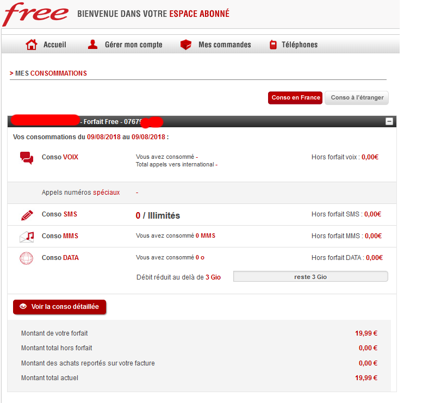This screenshot has width=435, height=403.
Task: Click the Free logo
Action: pos(35,15)
